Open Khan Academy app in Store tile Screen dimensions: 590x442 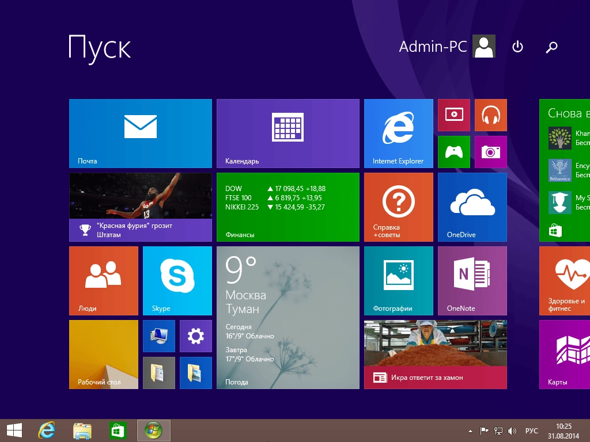[569, 138]
